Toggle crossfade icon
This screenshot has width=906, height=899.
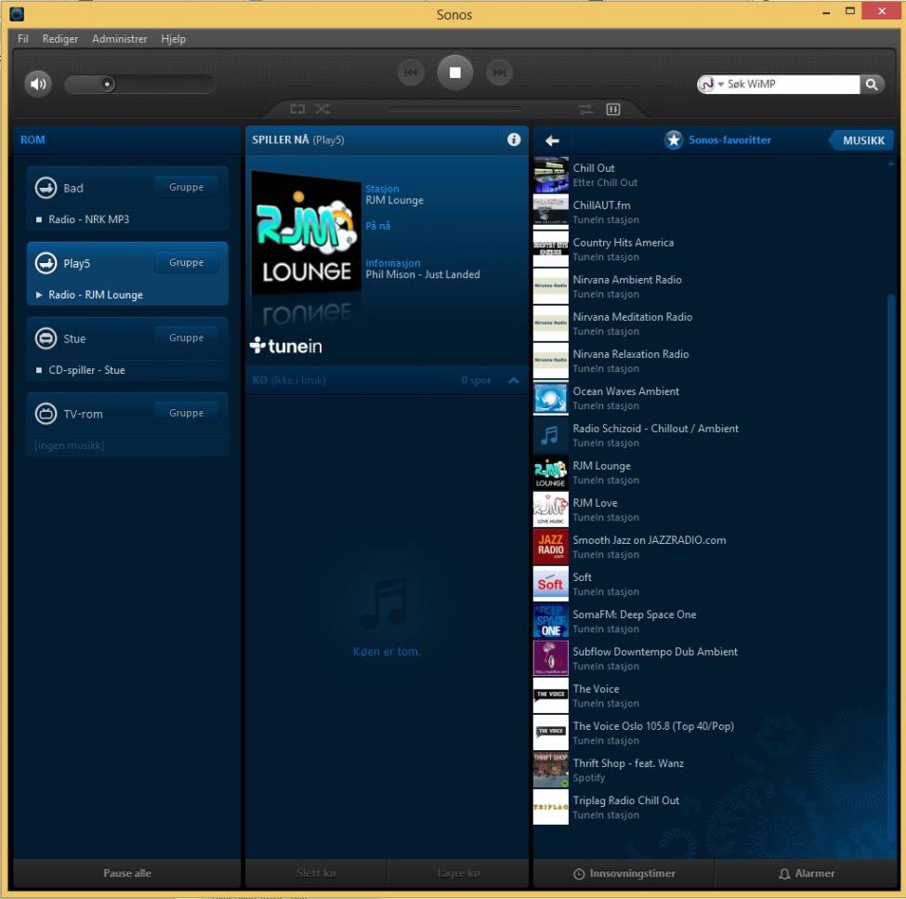[x=585, y=110]
